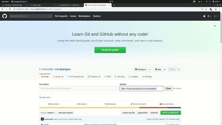The height and width of the screenshot is (125, 222).
Task: Dismiss the Learn Git banner with X
Action: click(215, 26)
